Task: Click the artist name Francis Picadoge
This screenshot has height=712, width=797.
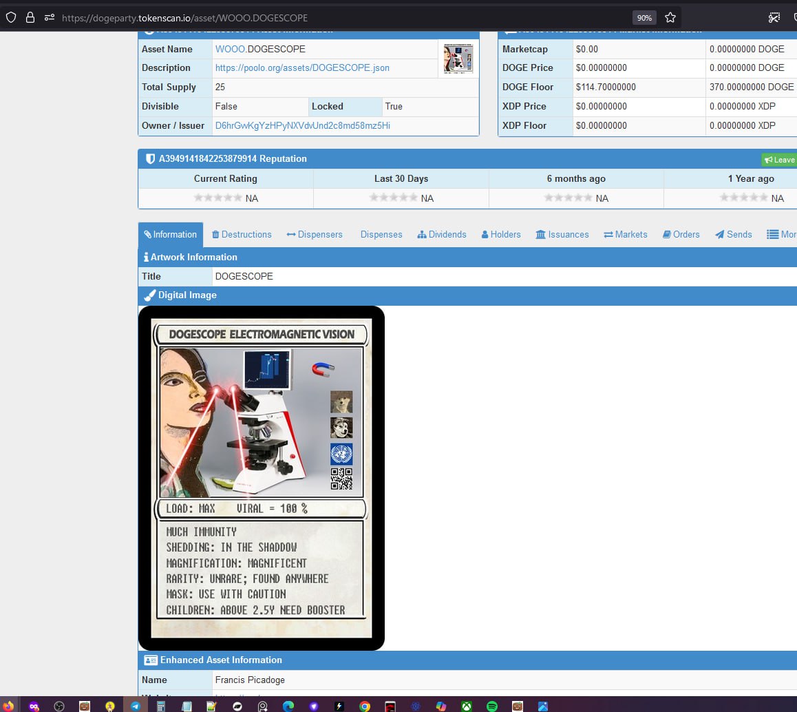Action: click(250, 680)
